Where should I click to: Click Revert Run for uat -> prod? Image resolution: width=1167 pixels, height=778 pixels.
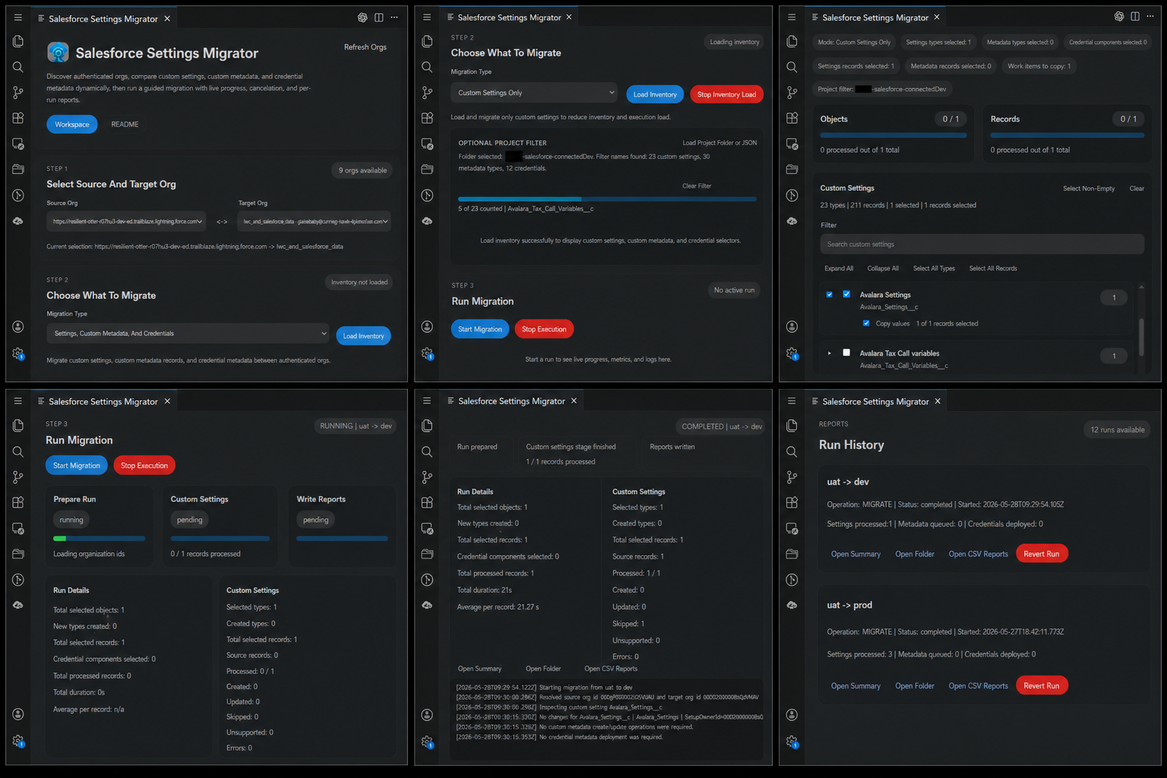point(1041,685)
